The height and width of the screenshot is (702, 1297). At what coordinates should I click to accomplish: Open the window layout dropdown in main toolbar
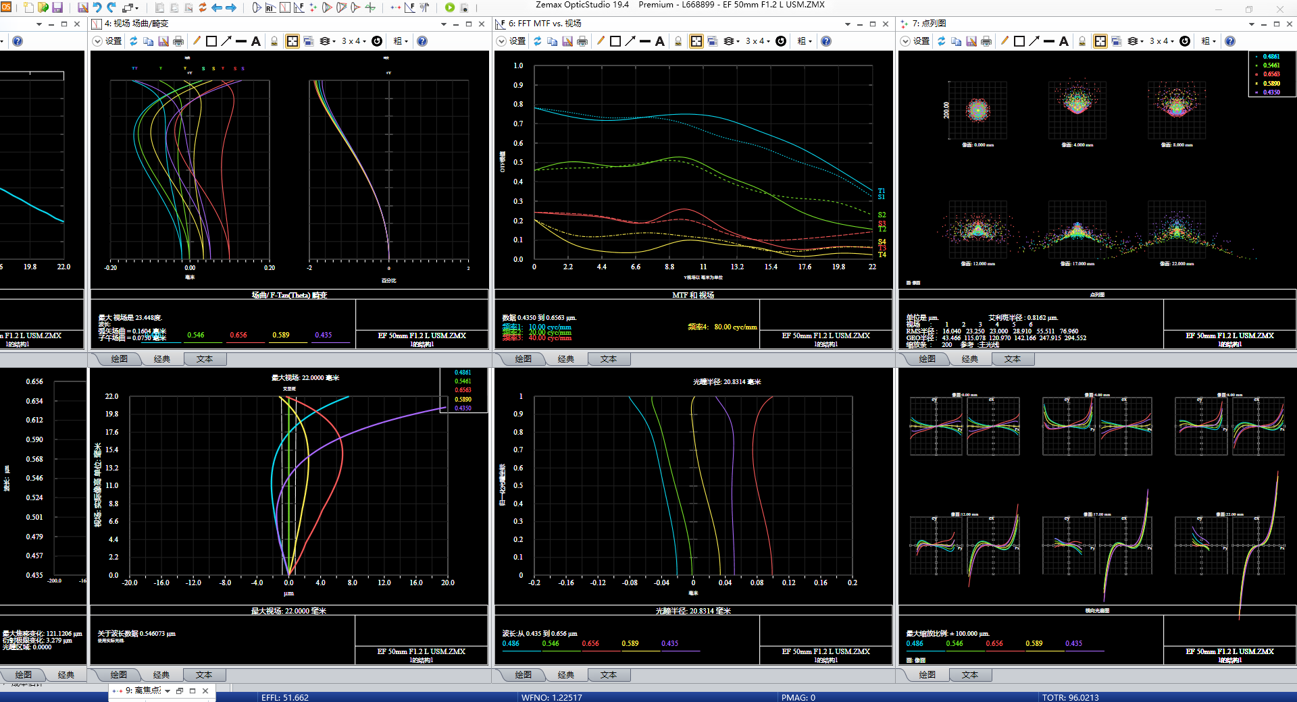(x=130, y=7)
